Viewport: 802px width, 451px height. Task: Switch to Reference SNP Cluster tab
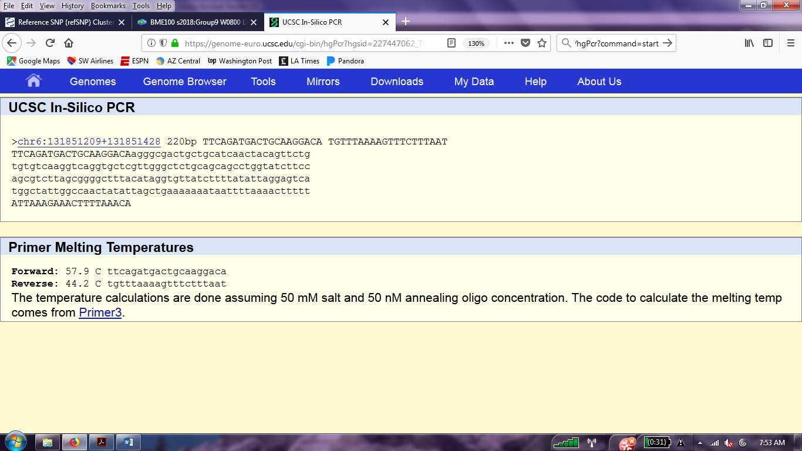[65, 22]
